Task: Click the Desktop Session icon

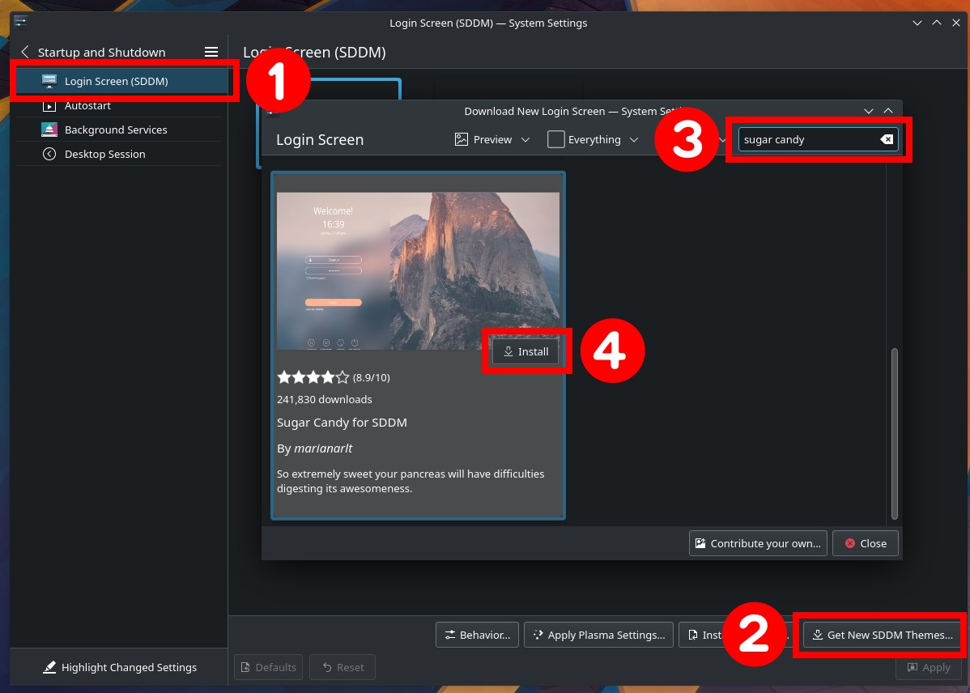Action: coord(49,154)
